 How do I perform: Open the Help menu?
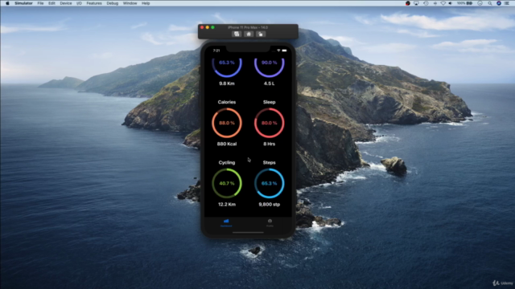[x=146, y=3]
